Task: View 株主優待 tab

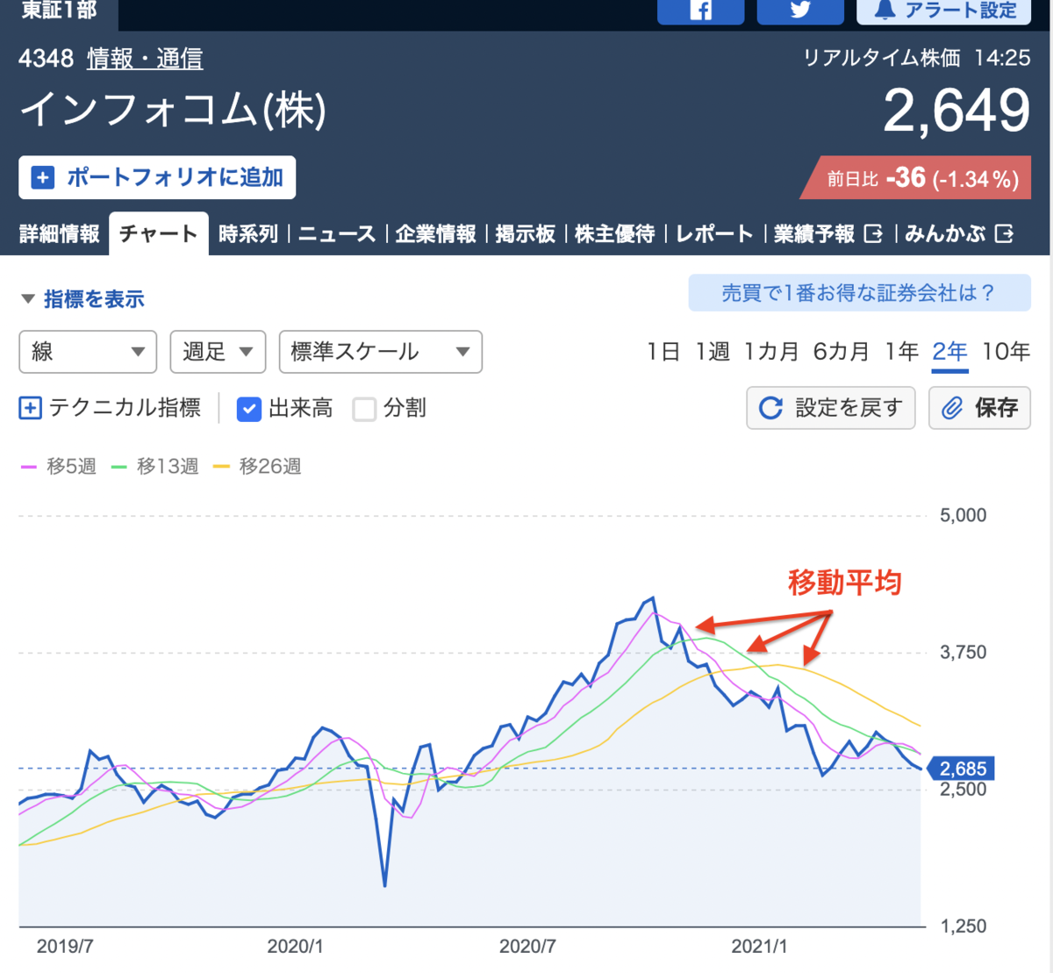Action: [x=614, y=233]
